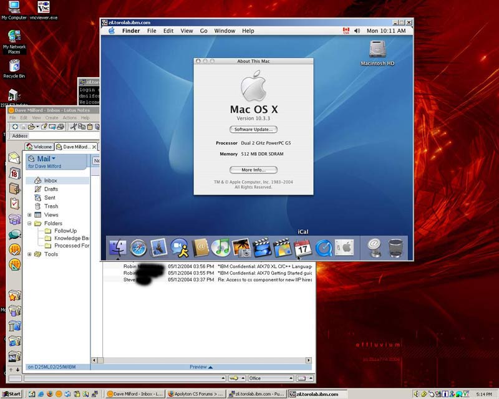The width and height of the screenshot is (499, 399).
Task: Switch to the Welcome tab
Action: pyautogui.click(x=39, y=147)
